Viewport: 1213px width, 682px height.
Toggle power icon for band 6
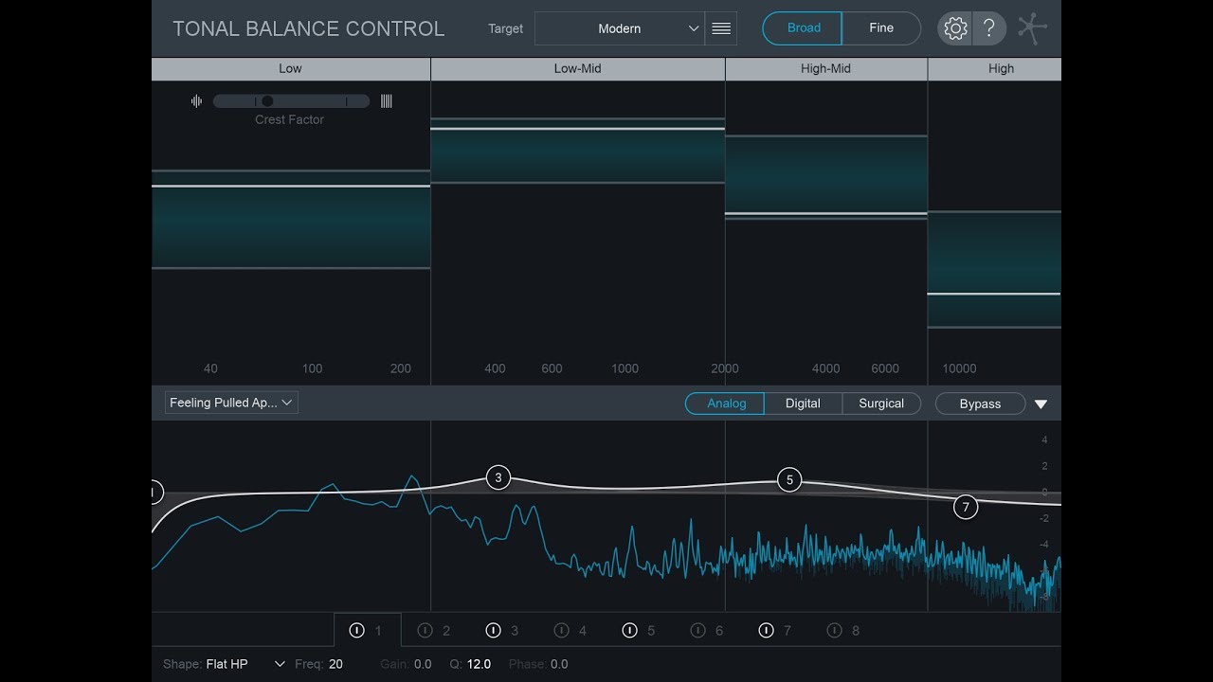click(x=697, y=630)
